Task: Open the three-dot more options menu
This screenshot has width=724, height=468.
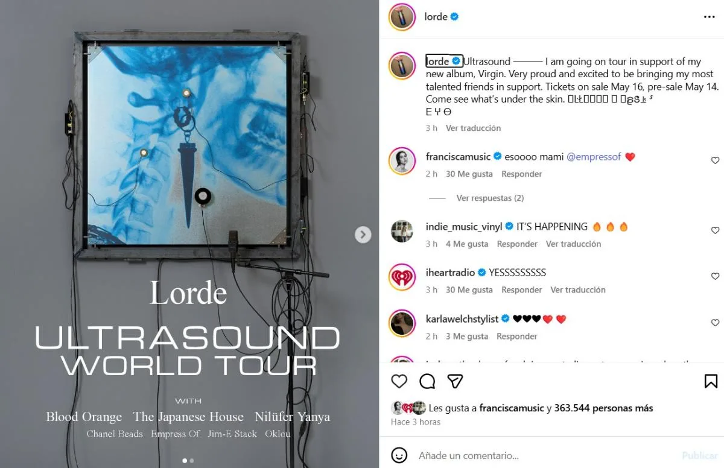Action: point(710,17)
